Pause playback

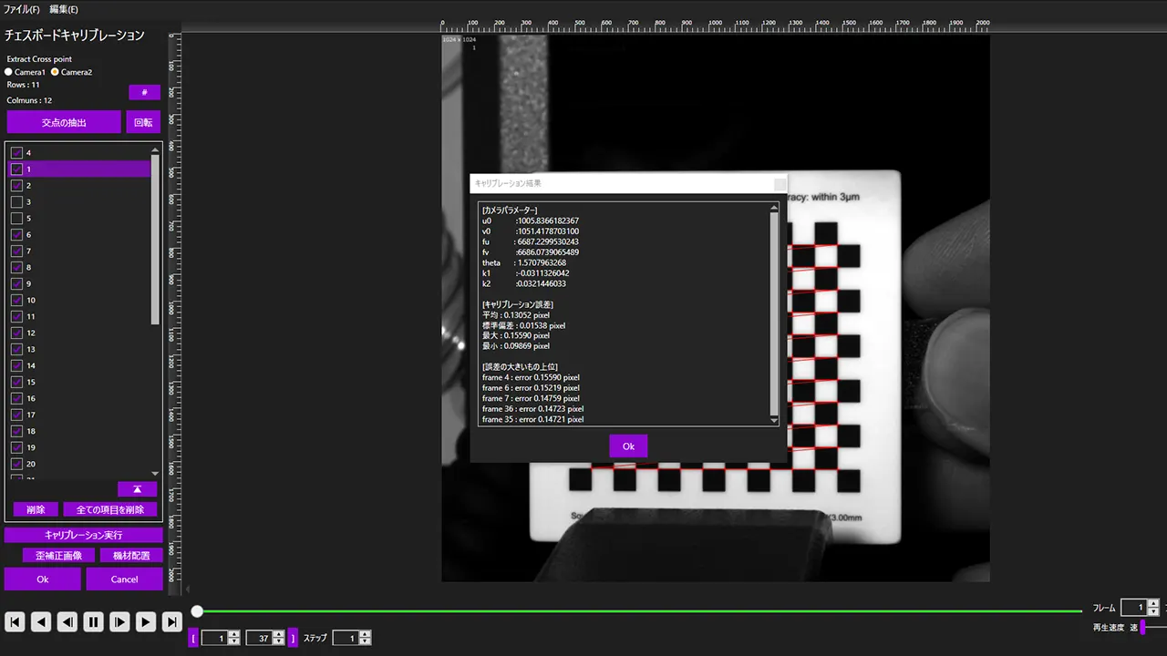pos(93,622)
